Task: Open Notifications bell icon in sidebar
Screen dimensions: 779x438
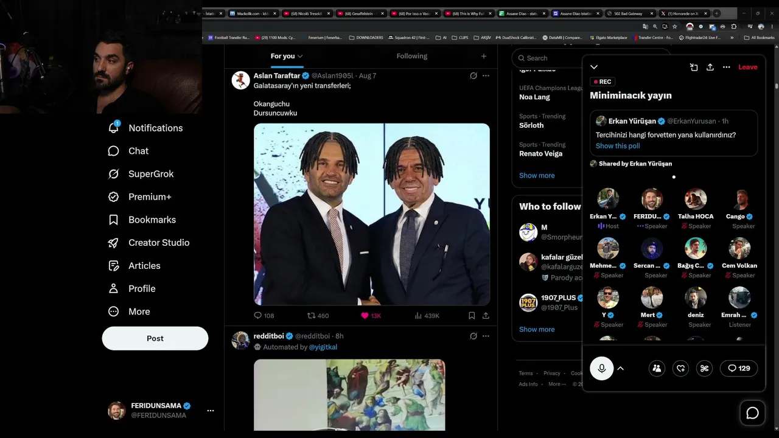Action: click(x=114, y=127)
